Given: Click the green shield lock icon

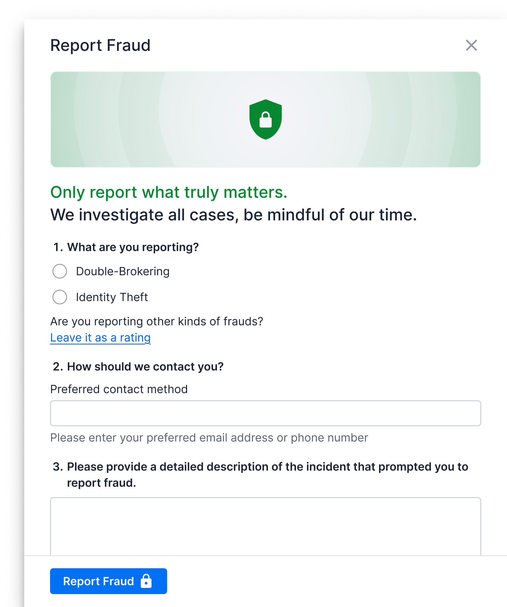Looking at the screenshot, I should click(265, 119).
